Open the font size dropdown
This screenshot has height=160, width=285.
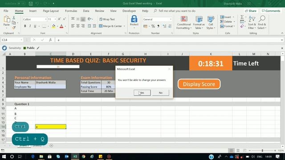tap(55, 19)
